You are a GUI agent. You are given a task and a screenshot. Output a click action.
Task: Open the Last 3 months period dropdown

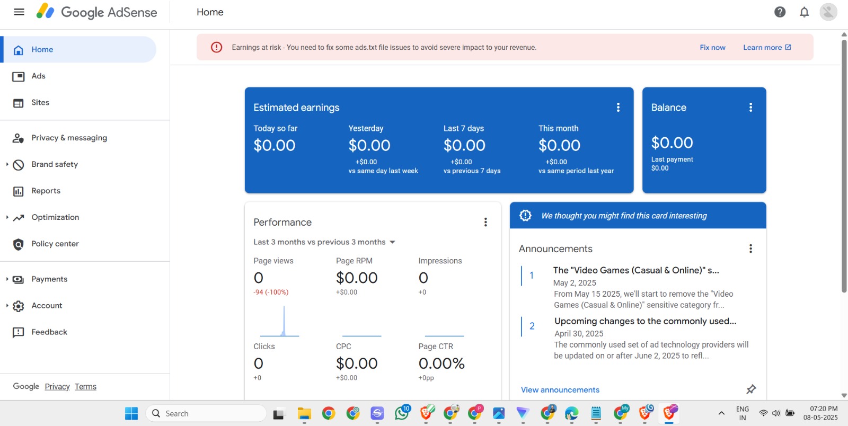(x=324, y=242)
